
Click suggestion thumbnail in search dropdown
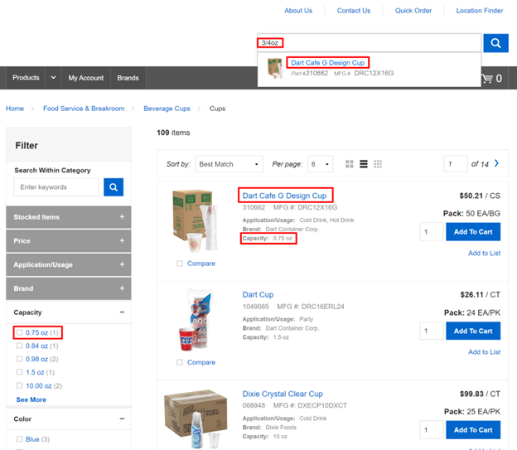[x=275, y=68]
